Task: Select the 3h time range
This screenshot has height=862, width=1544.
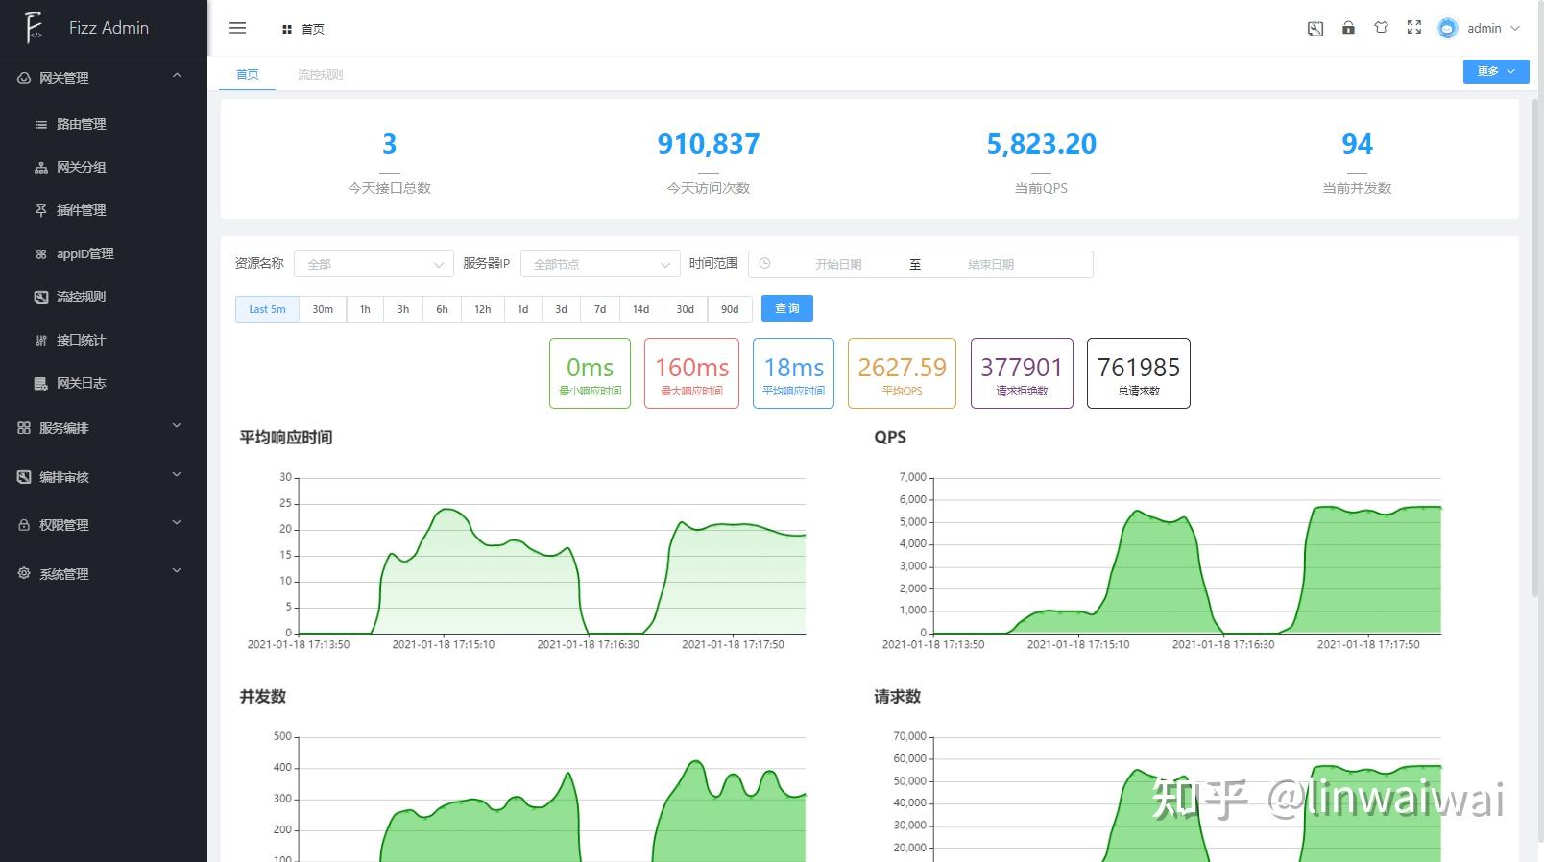Action: [403, 309]
